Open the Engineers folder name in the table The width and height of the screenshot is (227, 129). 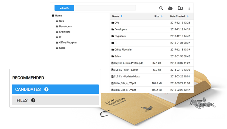[x=120, y=36]
